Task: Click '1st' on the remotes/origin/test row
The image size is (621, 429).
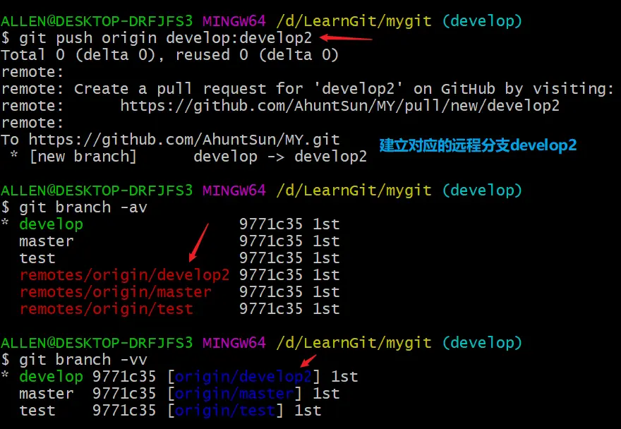Action: [x=326, y=309]
